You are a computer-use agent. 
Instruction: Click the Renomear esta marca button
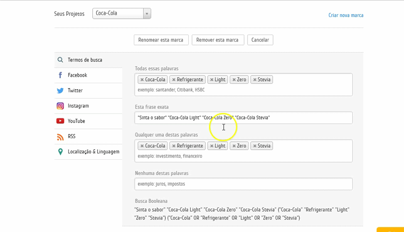[x=161, y=40]
